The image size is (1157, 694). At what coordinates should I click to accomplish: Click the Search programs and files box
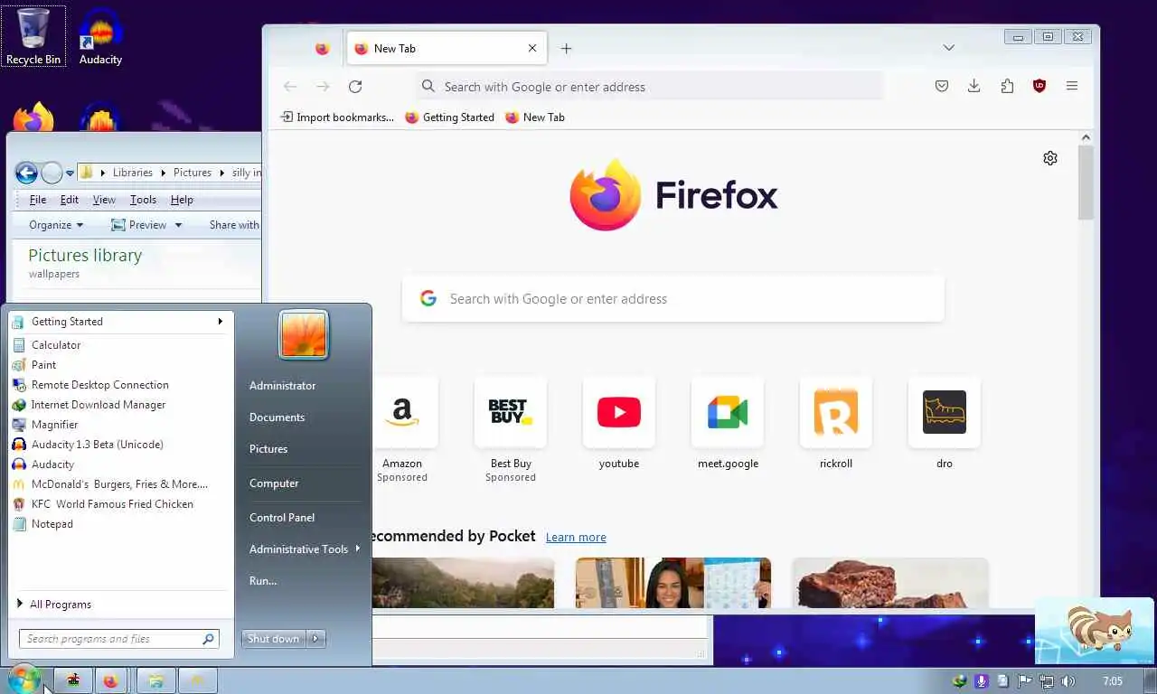(118, 639)
